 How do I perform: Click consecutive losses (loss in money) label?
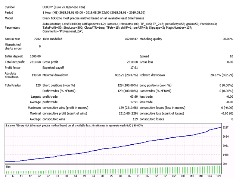(162, 108)
